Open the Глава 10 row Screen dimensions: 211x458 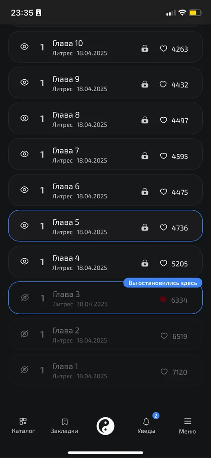105,47
